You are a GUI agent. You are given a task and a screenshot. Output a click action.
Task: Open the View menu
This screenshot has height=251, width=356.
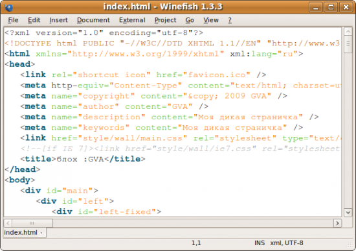pyautogui.click(x=211, y=20)
